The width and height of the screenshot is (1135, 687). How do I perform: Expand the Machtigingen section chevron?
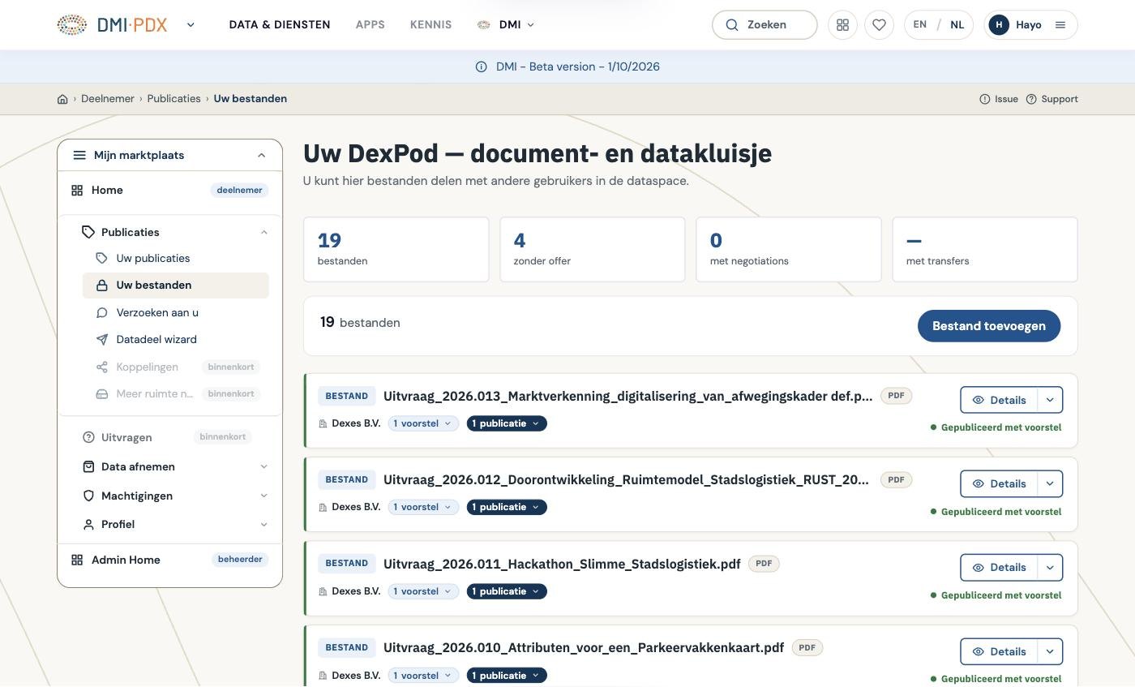[263, 496]
